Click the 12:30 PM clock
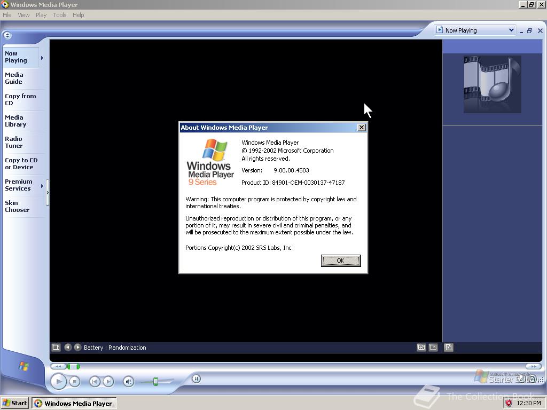The image size is (547, 410). (x=529, y=404)
